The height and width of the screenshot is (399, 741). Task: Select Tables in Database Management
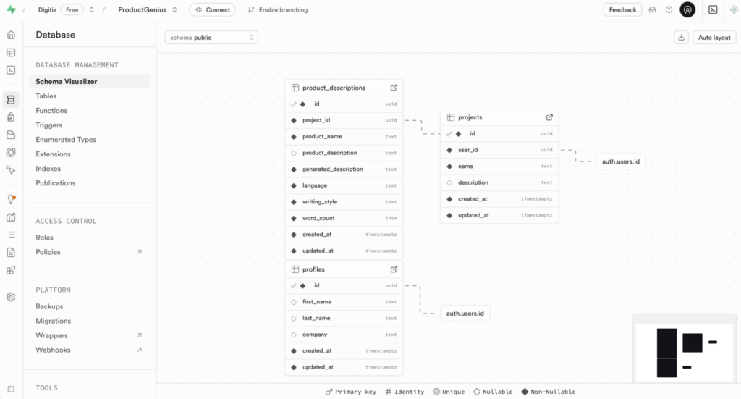[46, 96]
